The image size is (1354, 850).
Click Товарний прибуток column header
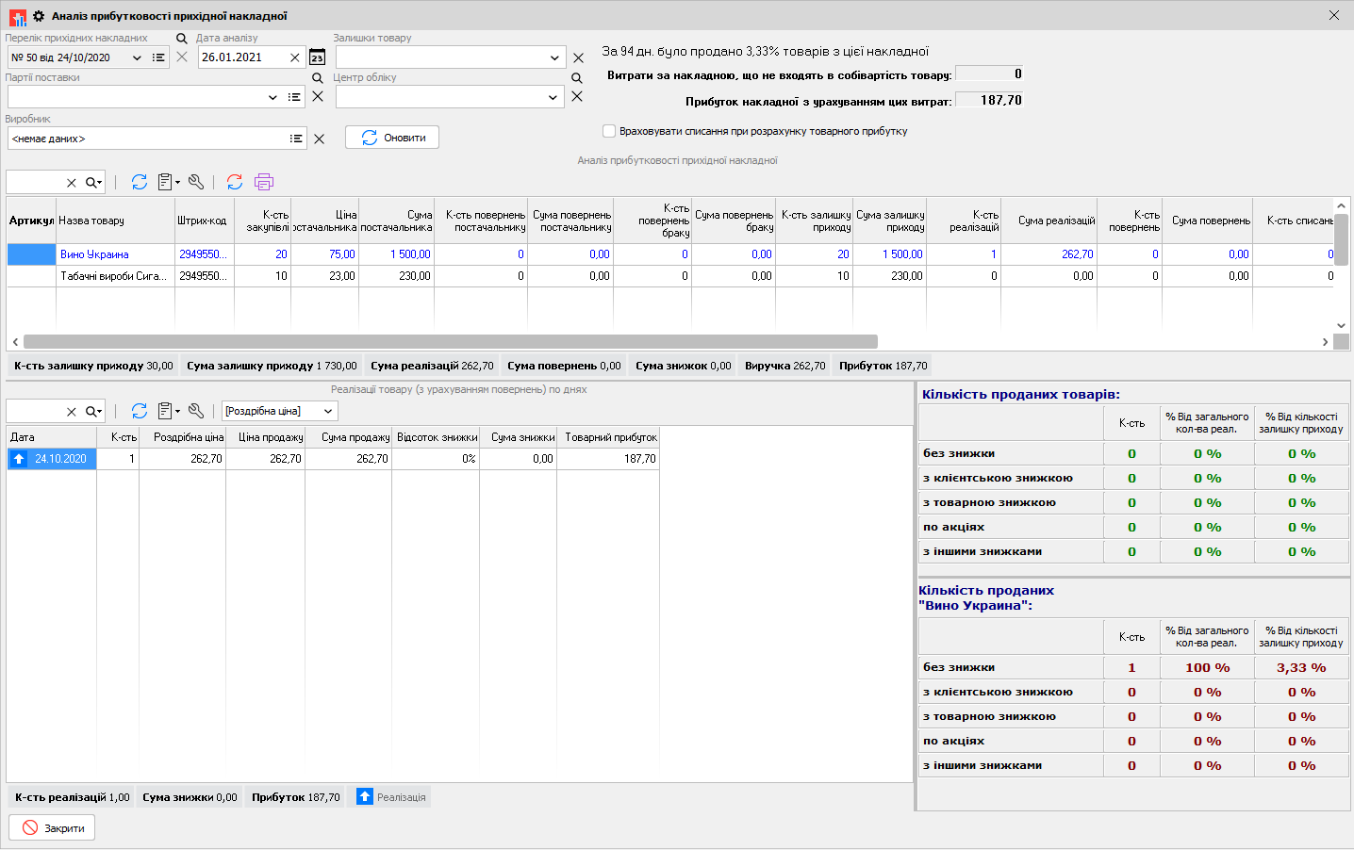(x=610, y=437)
